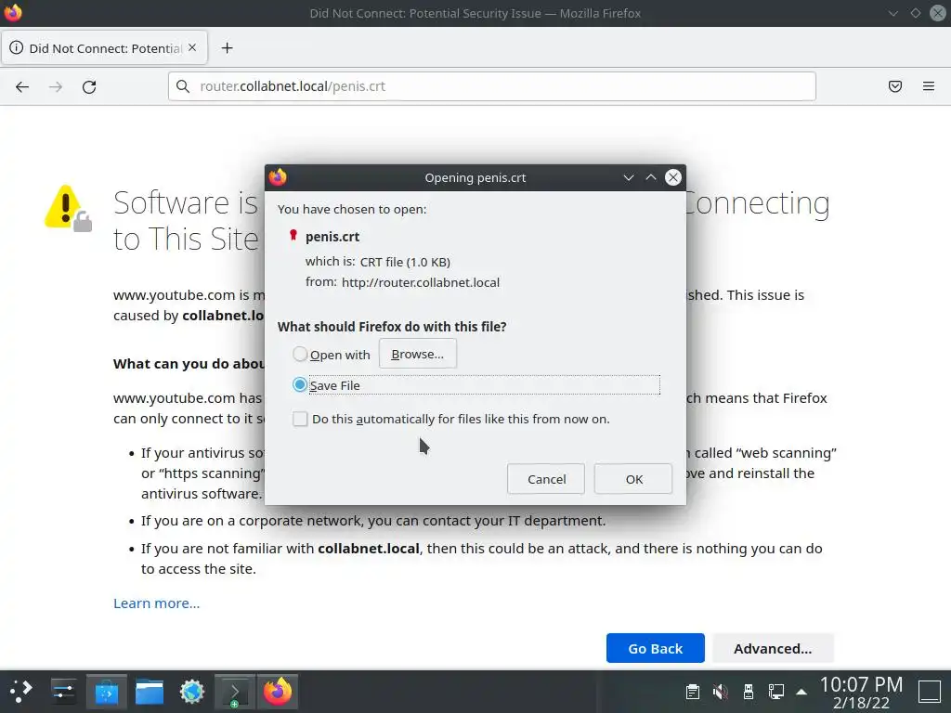
Task: Close the Opening penis.crt dialog
Action: click(x=673, y=177)
